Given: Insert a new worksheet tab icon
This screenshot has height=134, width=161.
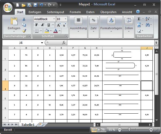Looking at the screenshot, I should coord(41,125).
